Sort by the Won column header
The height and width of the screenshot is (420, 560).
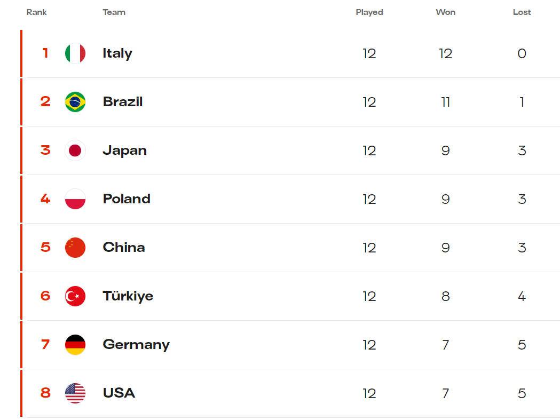445,12
